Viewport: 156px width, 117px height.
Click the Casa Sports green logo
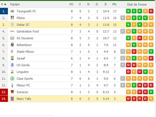[x=12, y=79]
